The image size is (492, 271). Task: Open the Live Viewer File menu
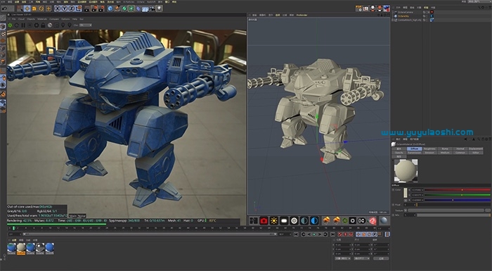[x=13, y=19]
